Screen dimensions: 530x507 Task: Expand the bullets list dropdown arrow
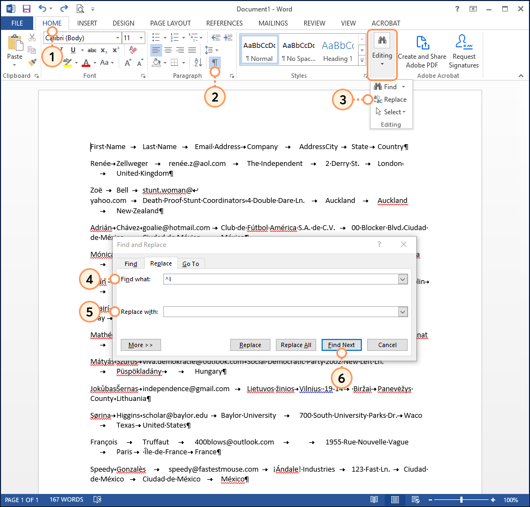165,38
